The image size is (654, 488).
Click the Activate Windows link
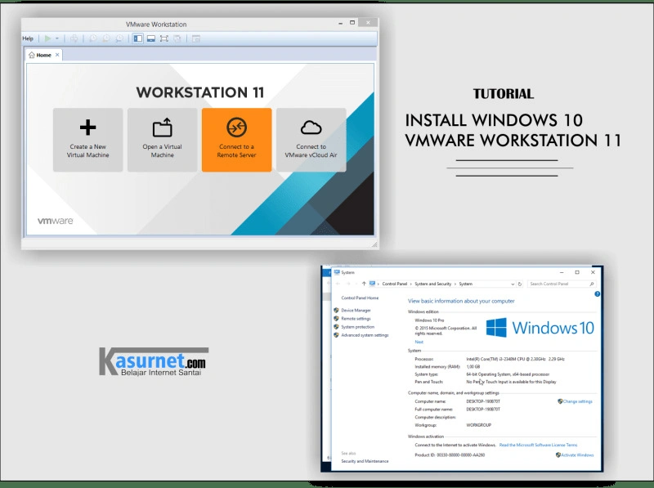(577, 455)
